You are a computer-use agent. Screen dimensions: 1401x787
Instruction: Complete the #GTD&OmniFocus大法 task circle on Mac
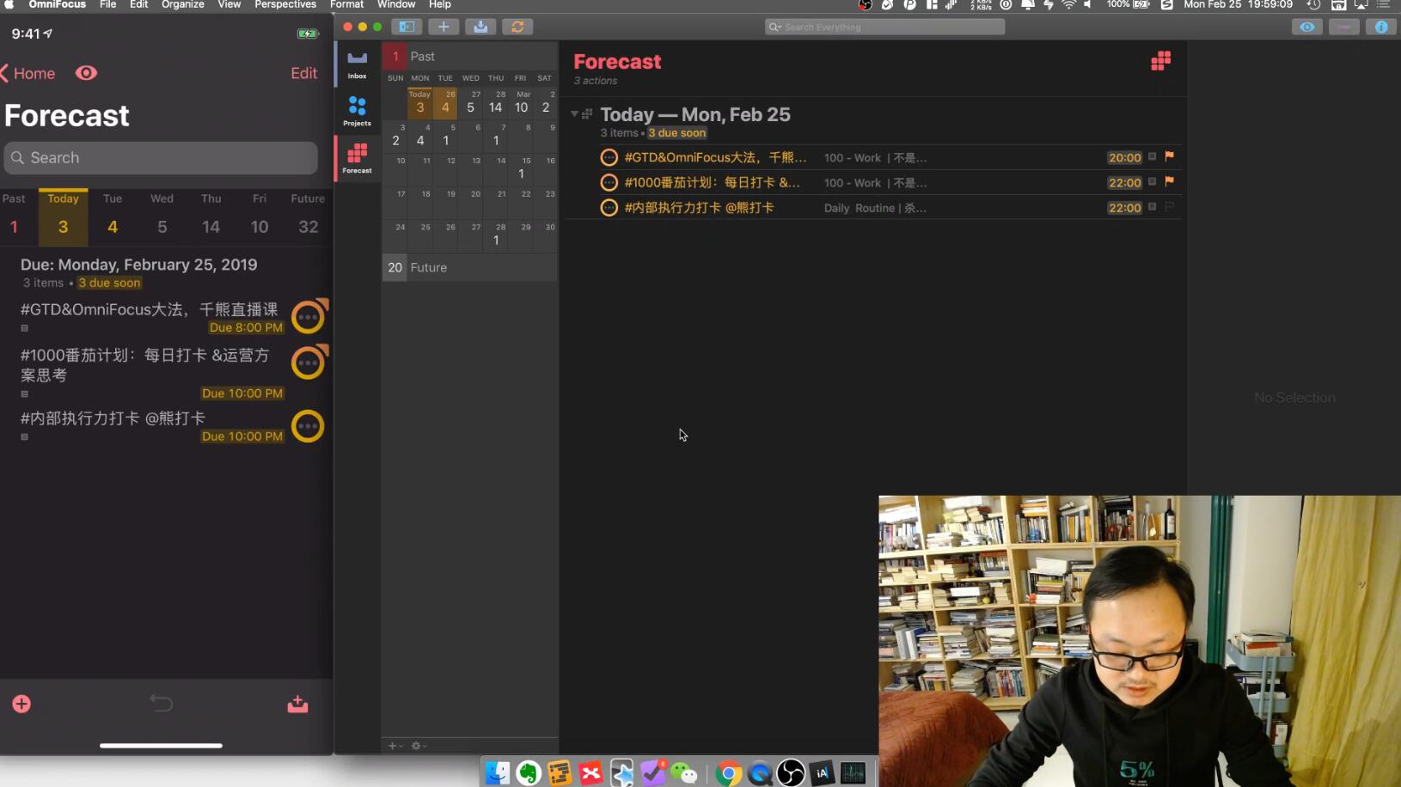pos(609,157)
